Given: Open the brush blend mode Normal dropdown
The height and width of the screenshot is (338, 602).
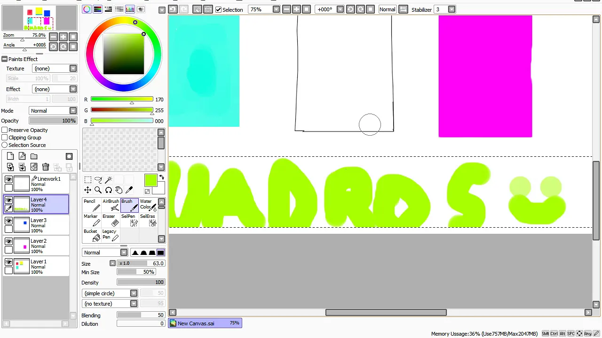Looking at the screenshot, I should click(124, 253).
